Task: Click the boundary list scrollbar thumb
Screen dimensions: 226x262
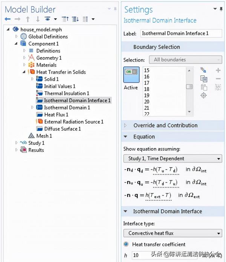Action: (189, 86)
